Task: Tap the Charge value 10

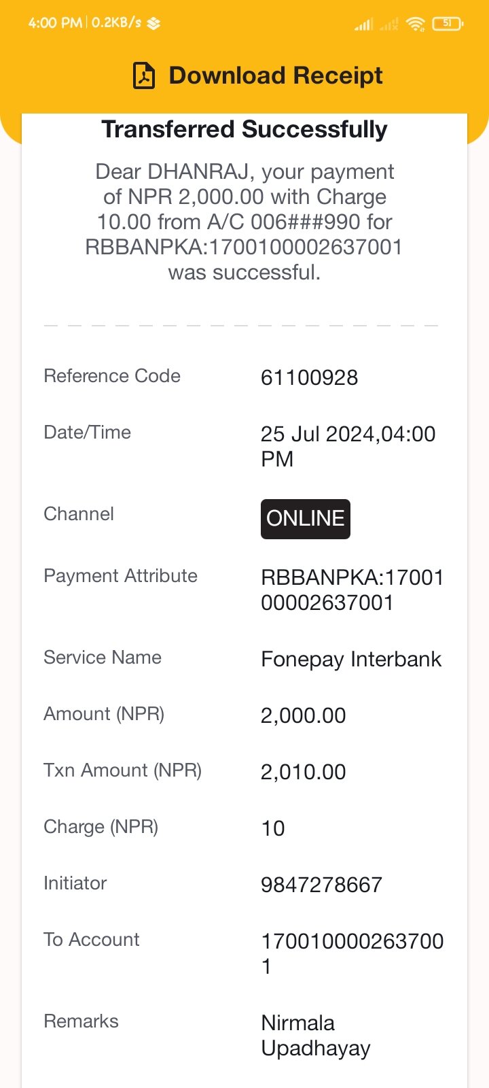Action: 273,828
